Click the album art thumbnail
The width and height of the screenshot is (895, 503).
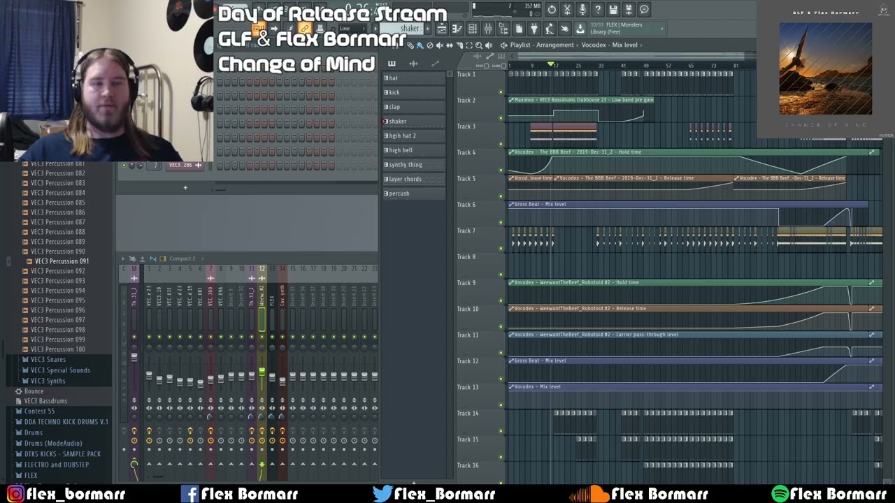826,68
